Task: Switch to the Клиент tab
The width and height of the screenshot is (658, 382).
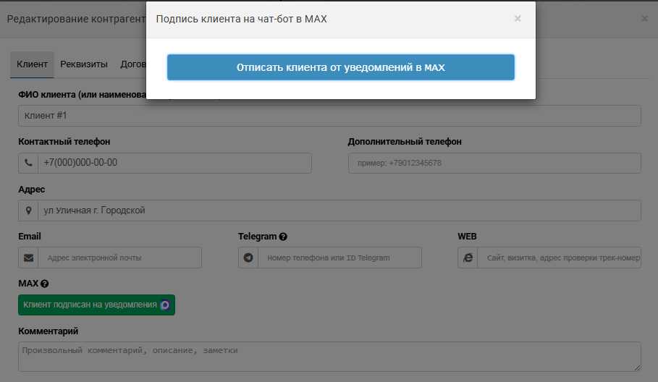Action: click(32, 64)
